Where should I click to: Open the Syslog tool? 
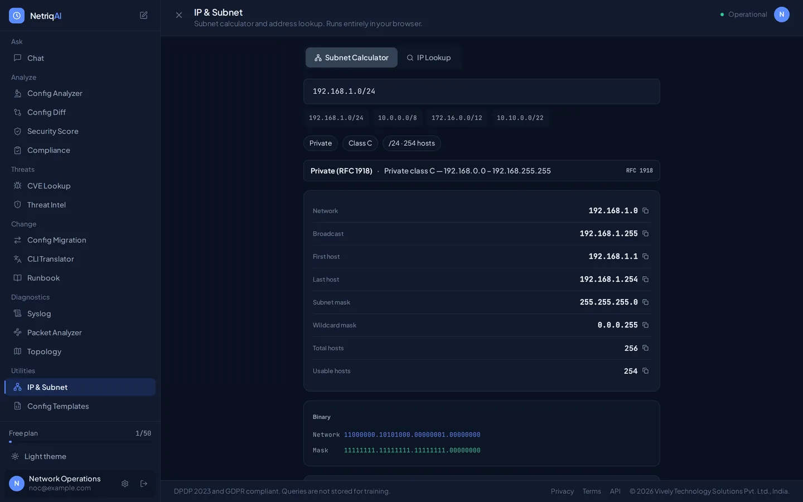[80, 313]
